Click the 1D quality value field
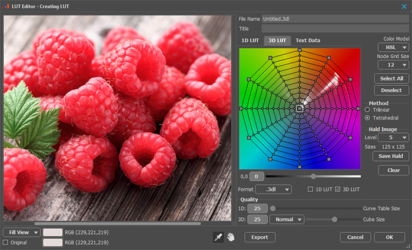Screen dimensions: 412x250 pyautogui.click(x=257, y=208)
